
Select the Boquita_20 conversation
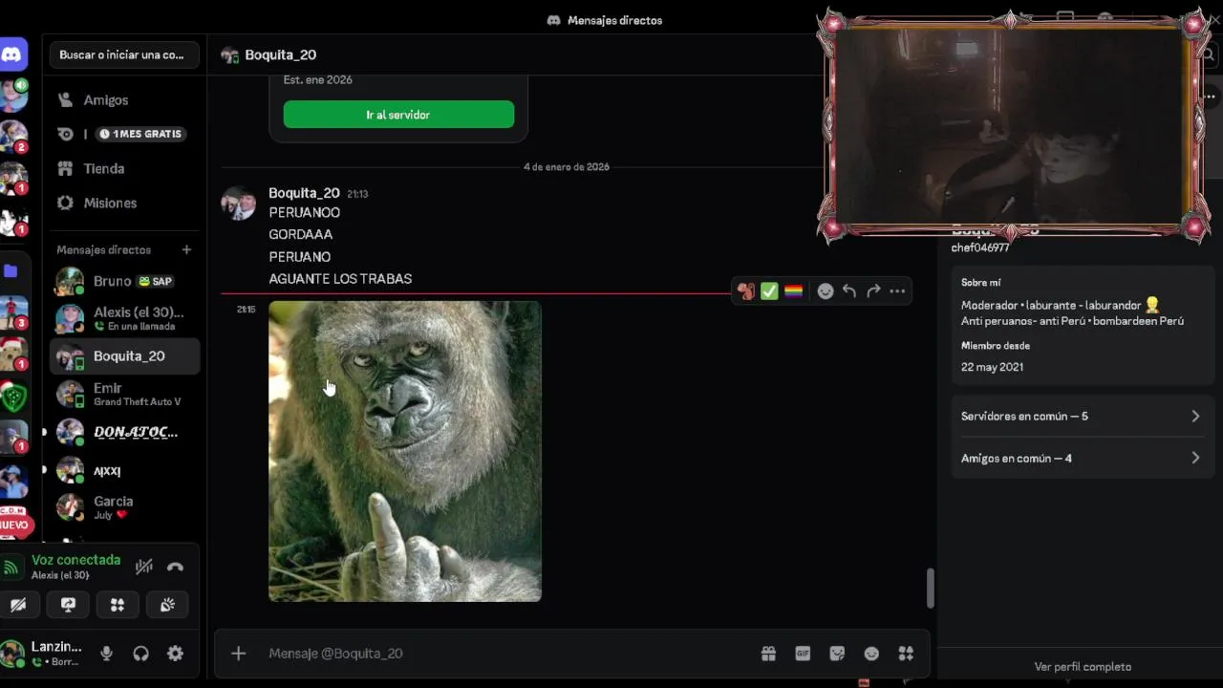(124, 355)
